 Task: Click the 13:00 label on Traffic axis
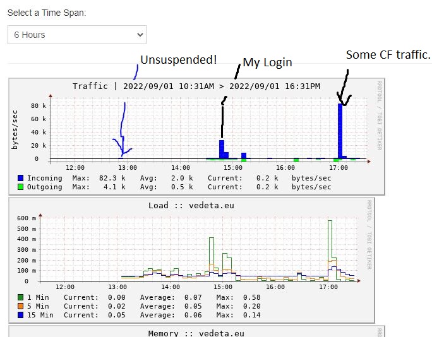128,168
